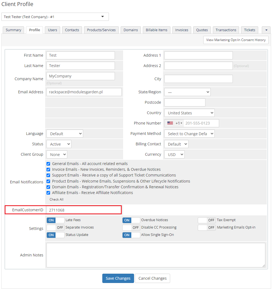This screenshot has width=273, height=289.
Task: Open the Products/Services tab
Action: pos(101,30)
